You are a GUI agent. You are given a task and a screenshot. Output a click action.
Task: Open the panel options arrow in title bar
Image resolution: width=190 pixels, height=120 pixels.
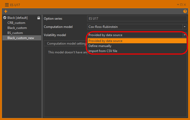click(x=178, y=5)
